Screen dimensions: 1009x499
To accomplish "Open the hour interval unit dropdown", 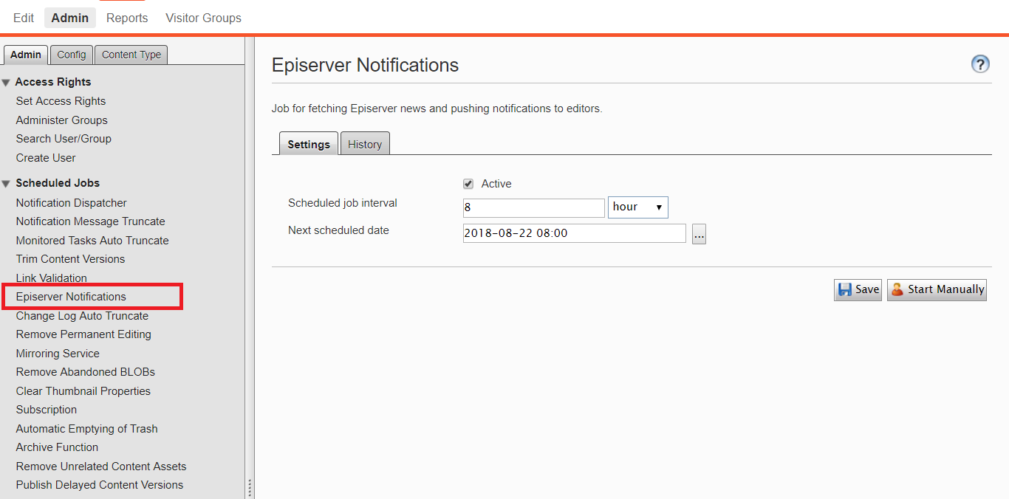I will (x=638, y=207).
